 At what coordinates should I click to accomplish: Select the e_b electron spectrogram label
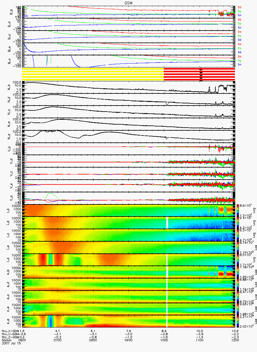tap(8, 272)
